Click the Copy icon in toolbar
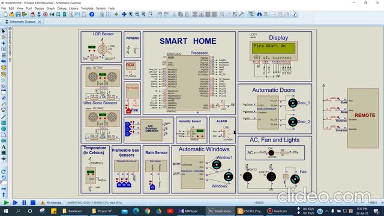Image resolution: width=384 pixels, height=216 pixels. click(x=181, y=14)
